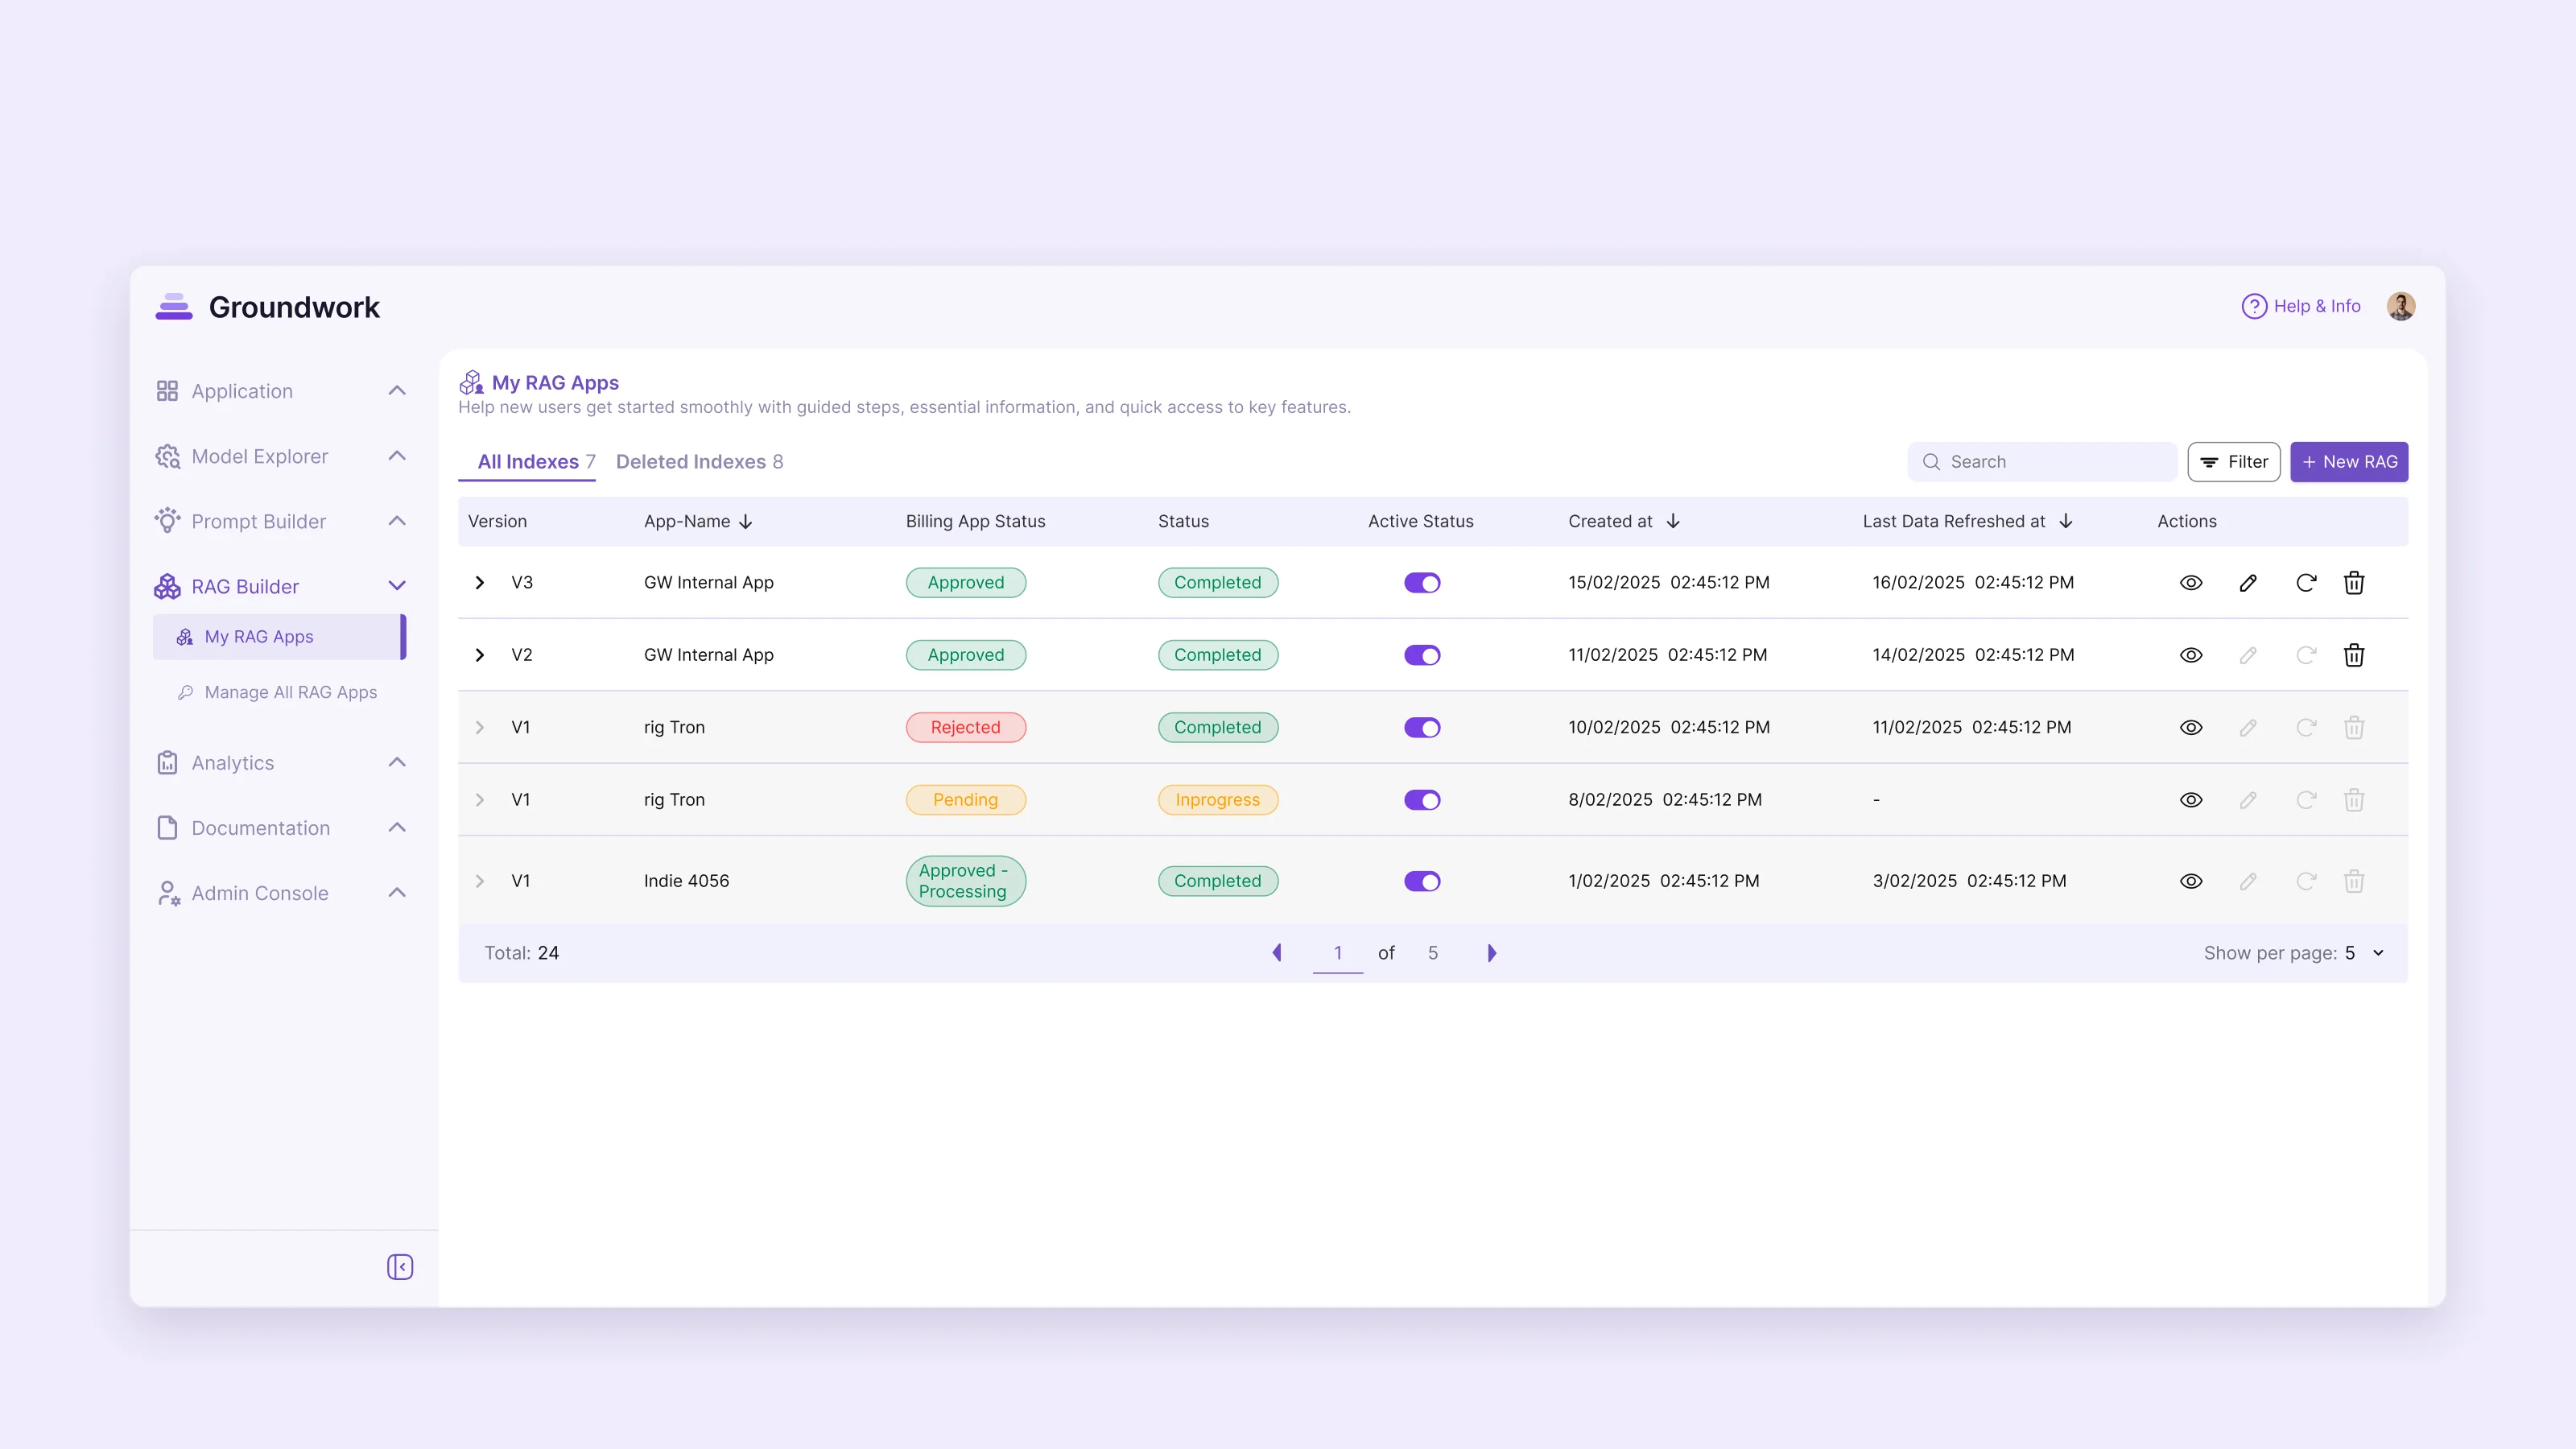
Task: Open the user profile avatar
Action: 2401,306
